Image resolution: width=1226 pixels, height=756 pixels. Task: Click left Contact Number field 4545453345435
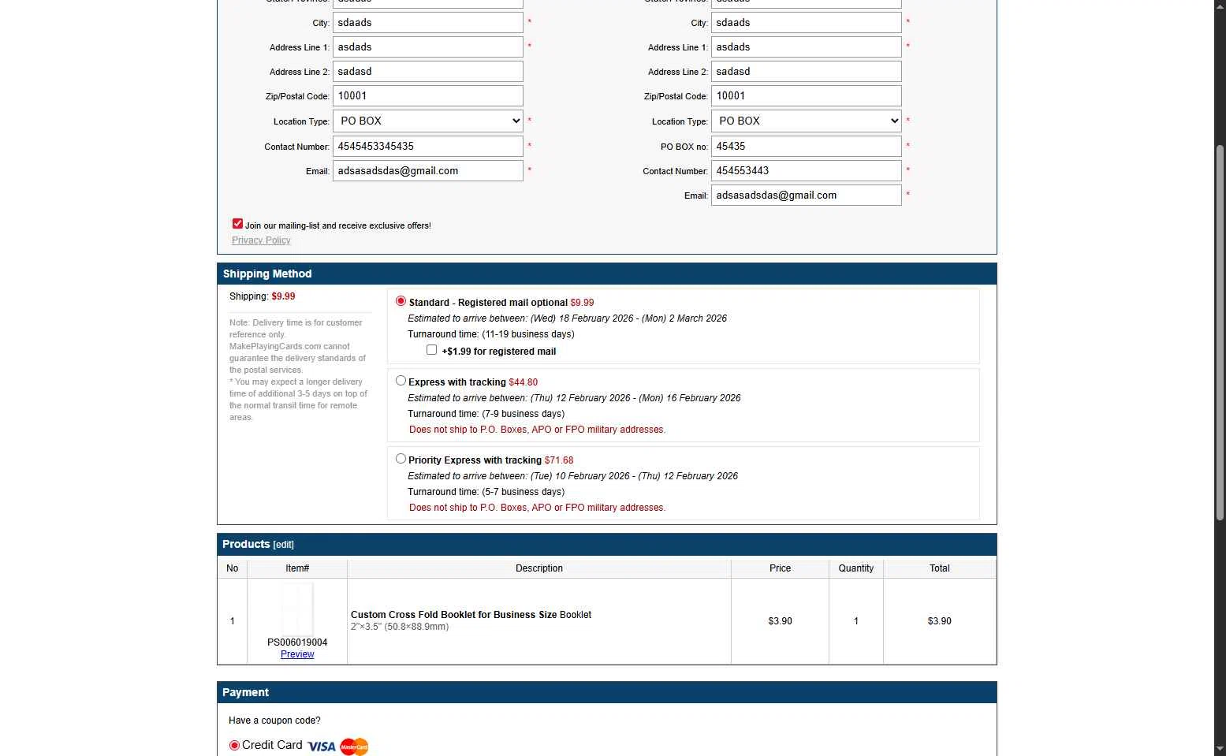click(428, 147)
